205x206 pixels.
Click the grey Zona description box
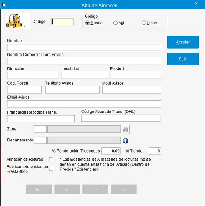pos(84,129)
